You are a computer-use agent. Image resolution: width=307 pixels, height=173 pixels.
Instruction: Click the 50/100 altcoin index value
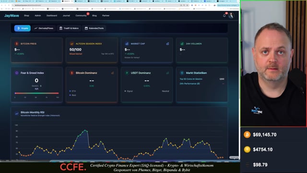point(75,49)
